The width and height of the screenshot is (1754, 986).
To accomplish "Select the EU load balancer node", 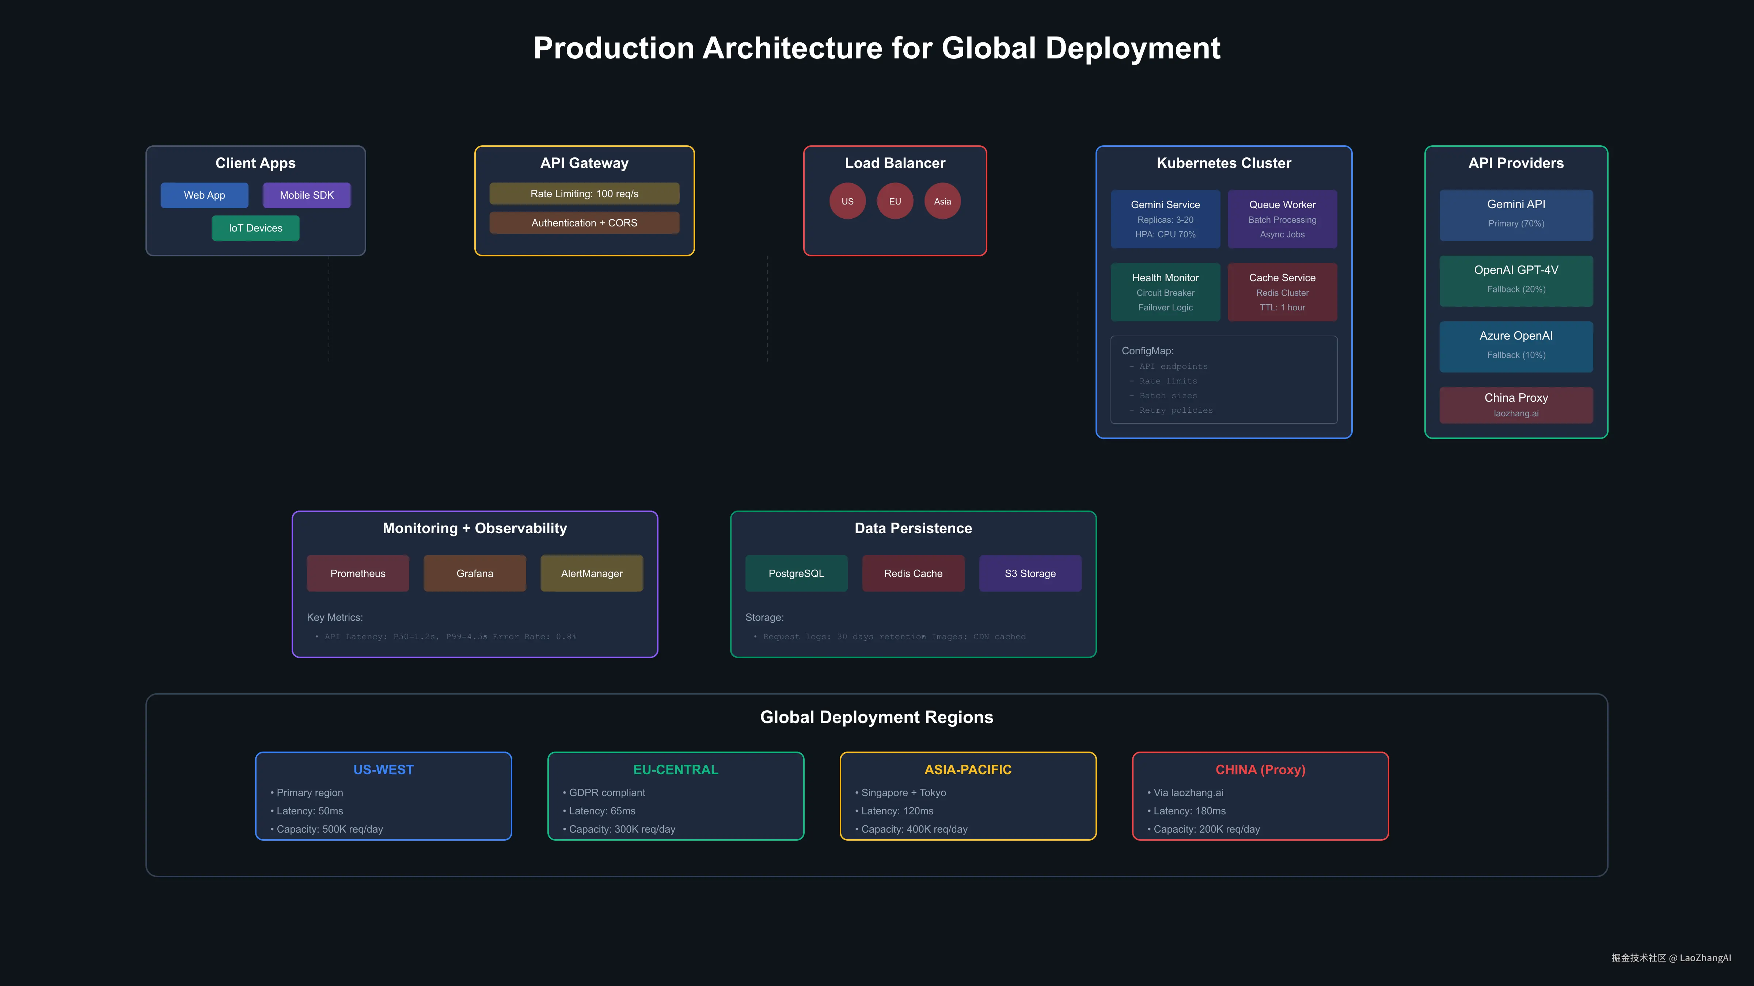I will (x=895, y=201).
